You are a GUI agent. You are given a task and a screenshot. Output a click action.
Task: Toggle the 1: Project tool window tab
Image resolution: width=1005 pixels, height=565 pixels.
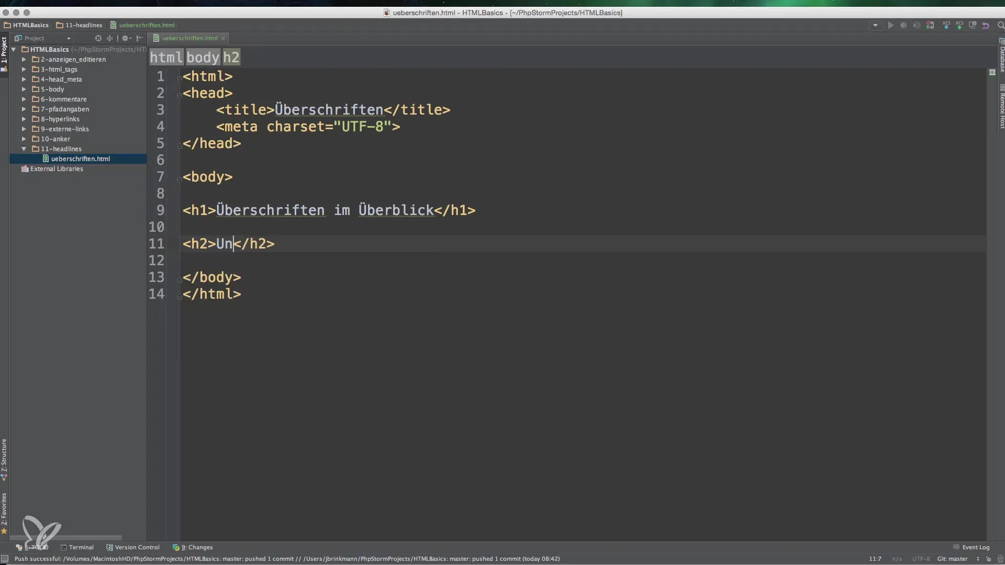4,54
